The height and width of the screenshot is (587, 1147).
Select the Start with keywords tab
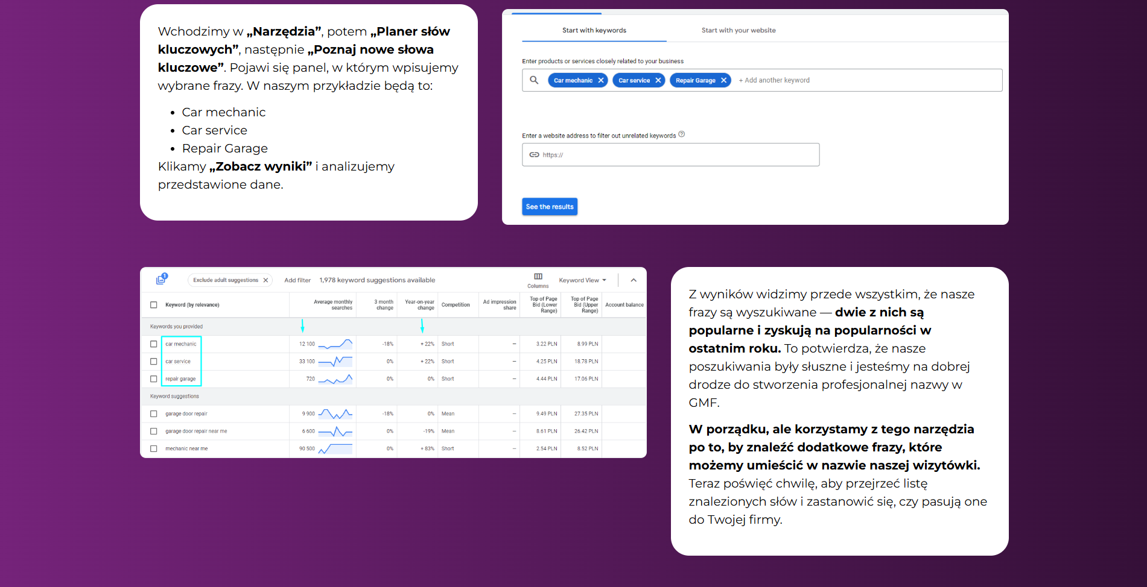coord(594,30)
